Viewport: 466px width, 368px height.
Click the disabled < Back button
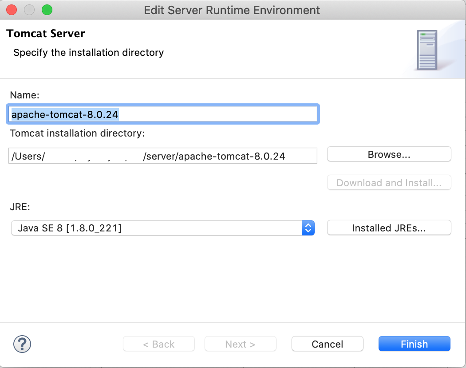click(159, 344)
